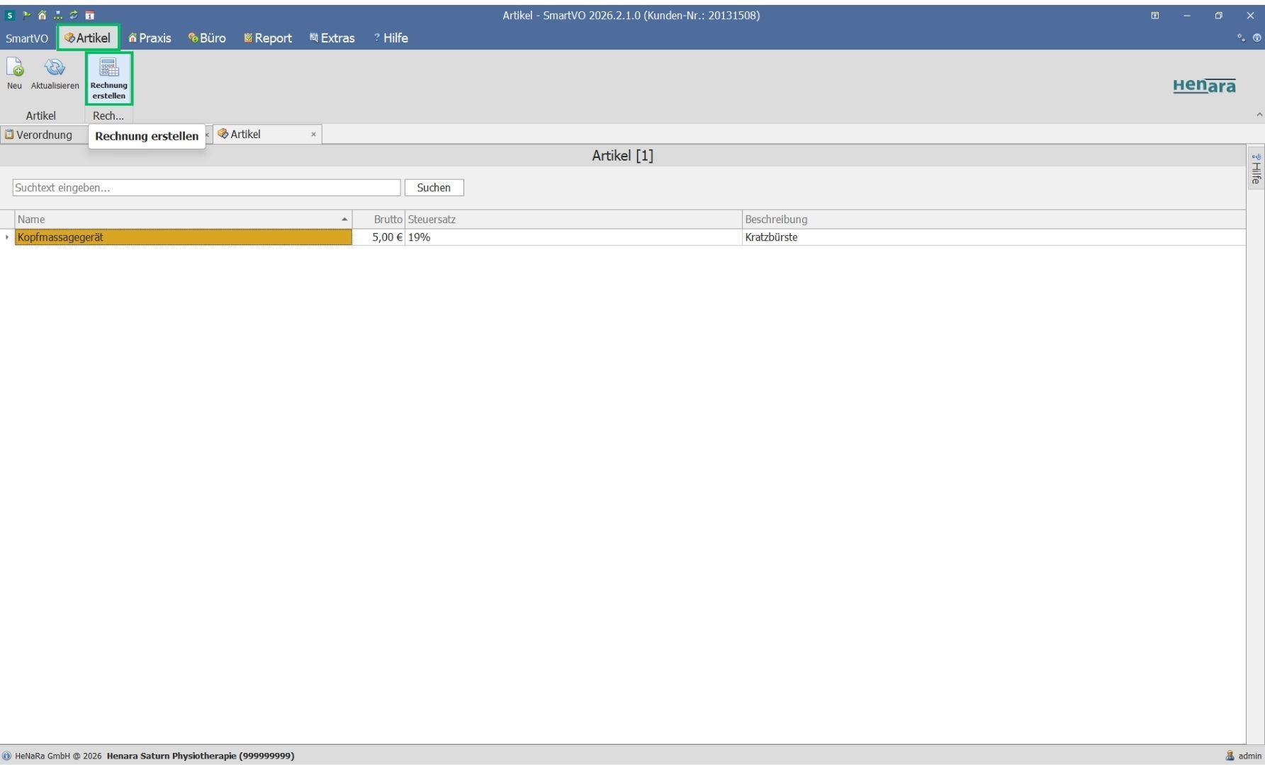Click the info icon beside HeNaRa GmbH
This screenshot has height=765, width=1265.
(7, 756)
